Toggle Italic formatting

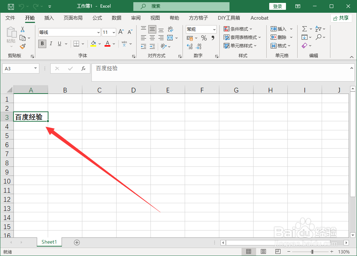[x=51, y=43]
